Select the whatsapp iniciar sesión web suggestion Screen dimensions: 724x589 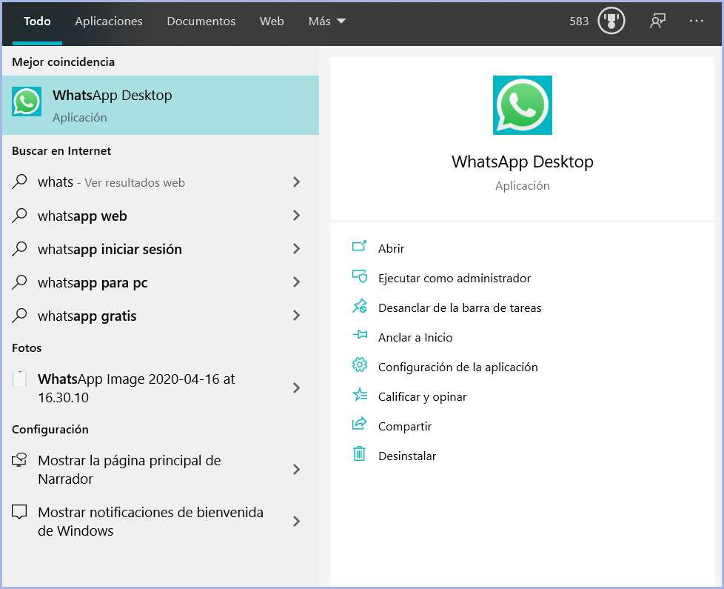point(110,250)
